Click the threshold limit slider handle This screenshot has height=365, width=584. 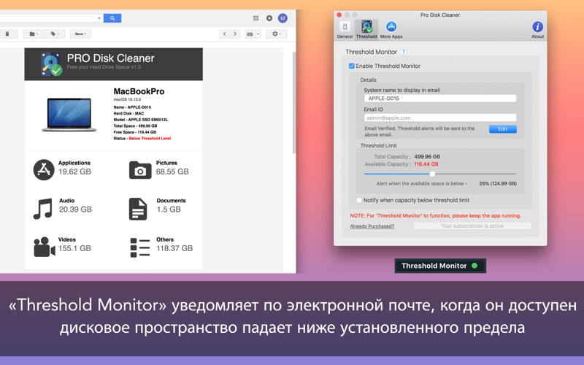432,174
